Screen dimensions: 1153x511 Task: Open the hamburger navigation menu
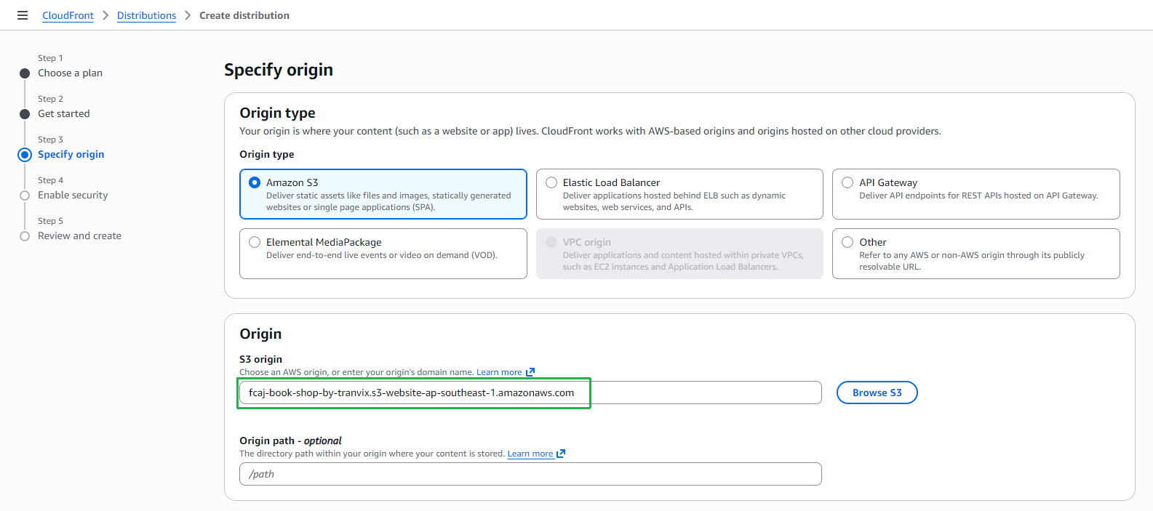[23, 15]
